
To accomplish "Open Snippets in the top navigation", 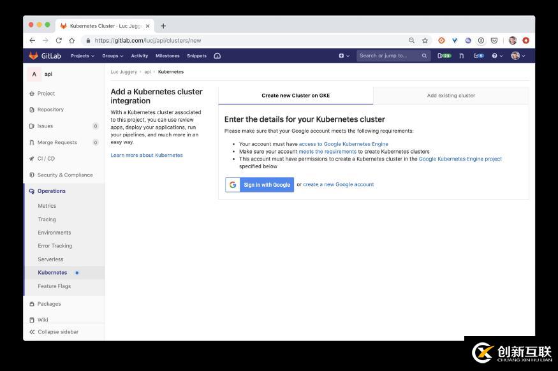I will [197, 56].
